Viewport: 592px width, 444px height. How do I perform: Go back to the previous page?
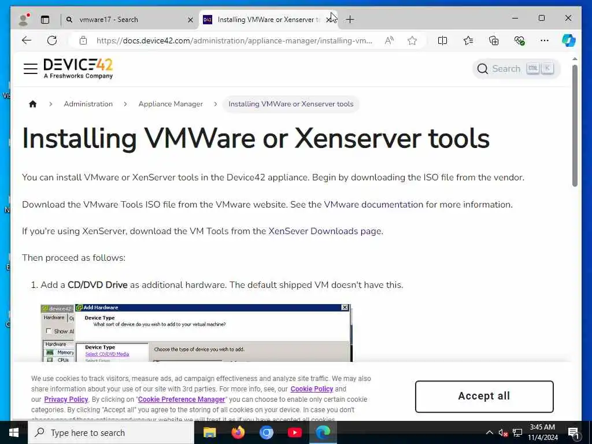coord(27,40)
